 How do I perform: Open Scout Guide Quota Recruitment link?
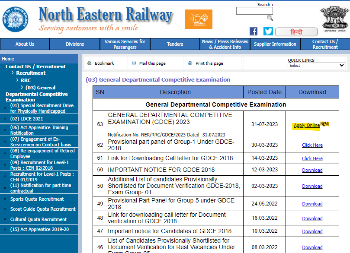[43, 209]
